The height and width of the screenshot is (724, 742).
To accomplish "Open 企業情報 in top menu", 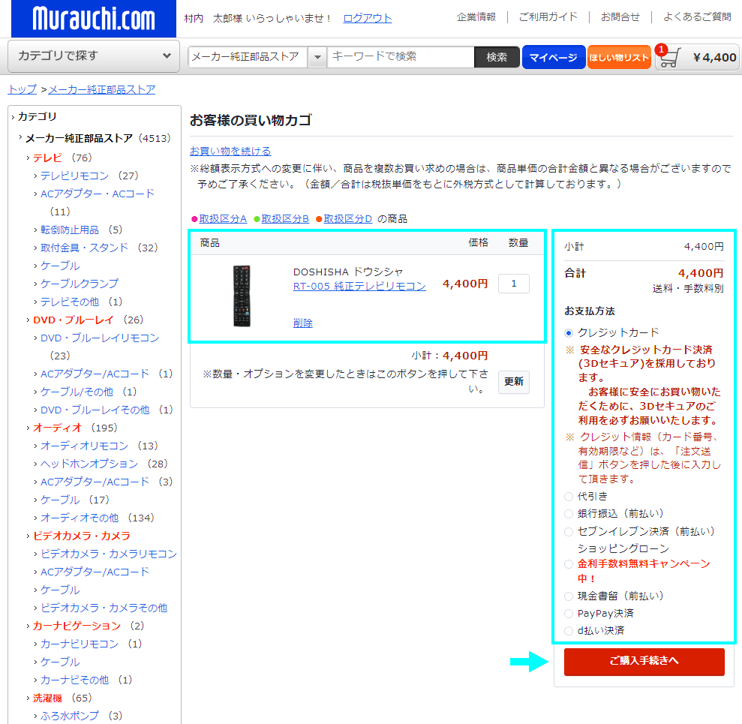I will tap(476, 17).
